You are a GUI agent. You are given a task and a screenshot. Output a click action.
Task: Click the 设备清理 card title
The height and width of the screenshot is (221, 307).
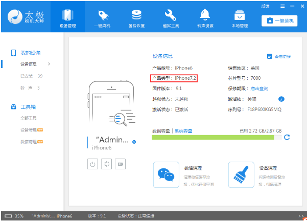tap(268, 168)
